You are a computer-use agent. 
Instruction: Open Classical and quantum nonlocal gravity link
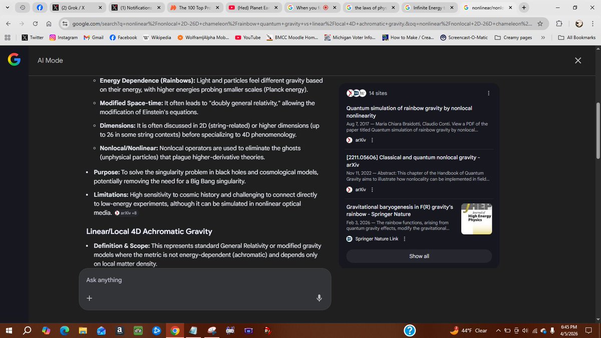click(x=413, y=161)
